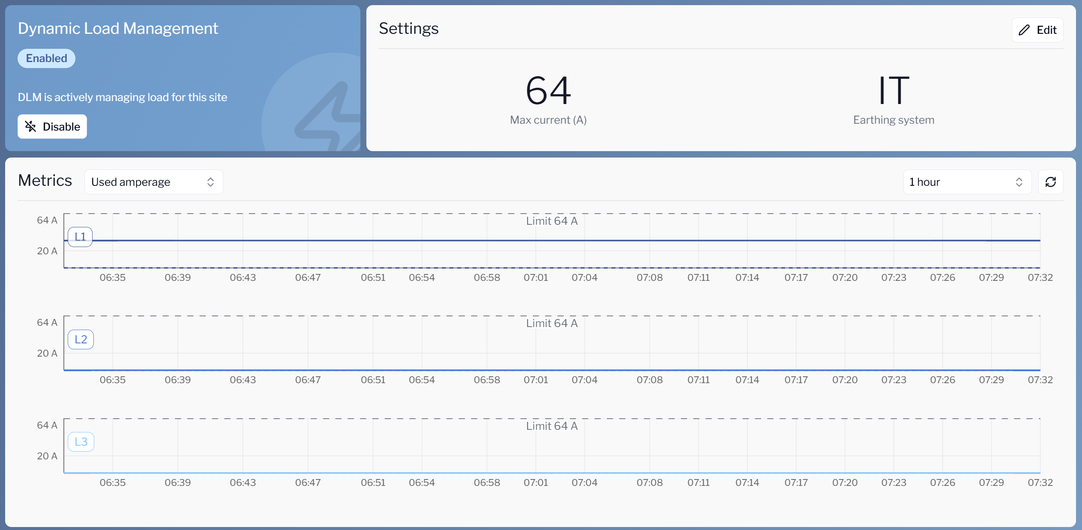This screenshot has width=1082, height=530.
Task: Open the Used amperage metric dropdown
Action: pos(153,182)
